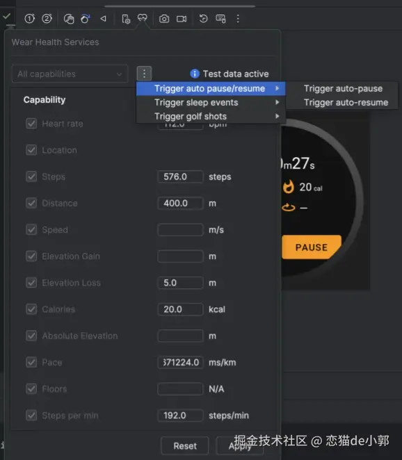The width and height of the screenshot is (402, 460).
Task: Click the orange PAUSE button on the watch
Action: pos(312,247)
